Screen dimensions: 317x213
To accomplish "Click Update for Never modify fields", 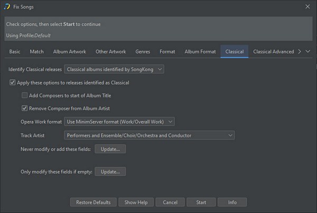I will [110, 149].
